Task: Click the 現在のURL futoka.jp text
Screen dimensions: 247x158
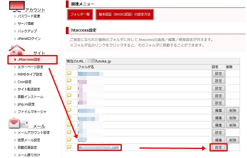Action: 89,61
